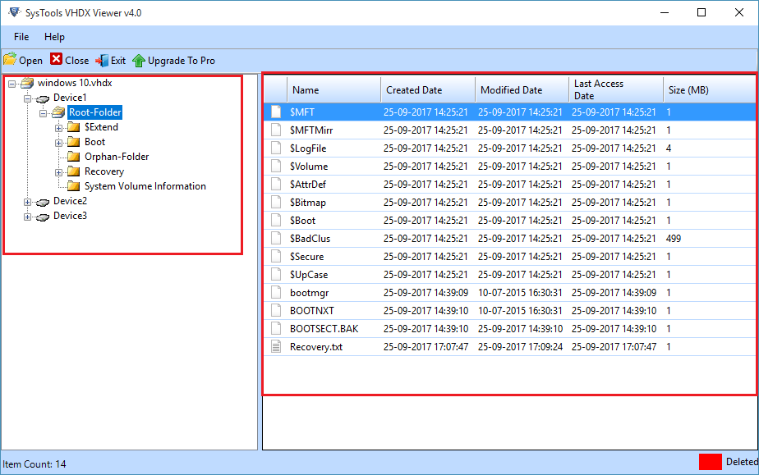759x475 pixels.
Task: Click the windows 10.vhdx drive icon
Action: point(27,83)
